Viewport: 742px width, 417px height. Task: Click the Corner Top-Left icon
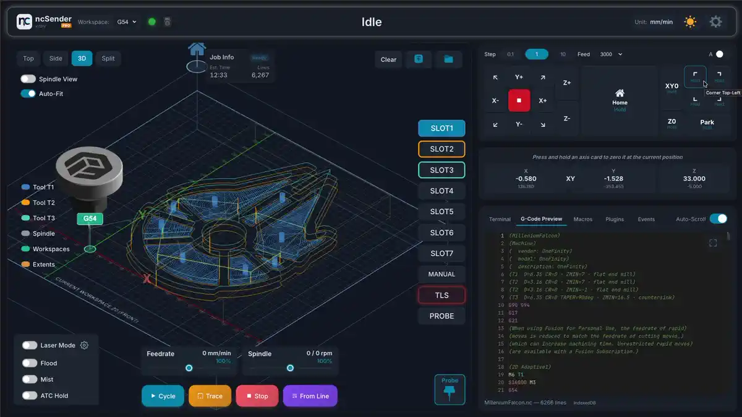coord(695,77)
